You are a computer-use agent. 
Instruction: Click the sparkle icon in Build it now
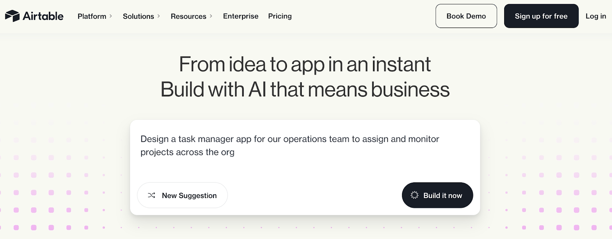414,195
